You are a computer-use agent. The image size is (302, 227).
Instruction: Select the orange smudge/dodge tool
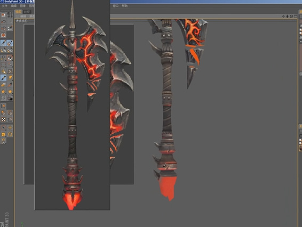tap(10, 78)
